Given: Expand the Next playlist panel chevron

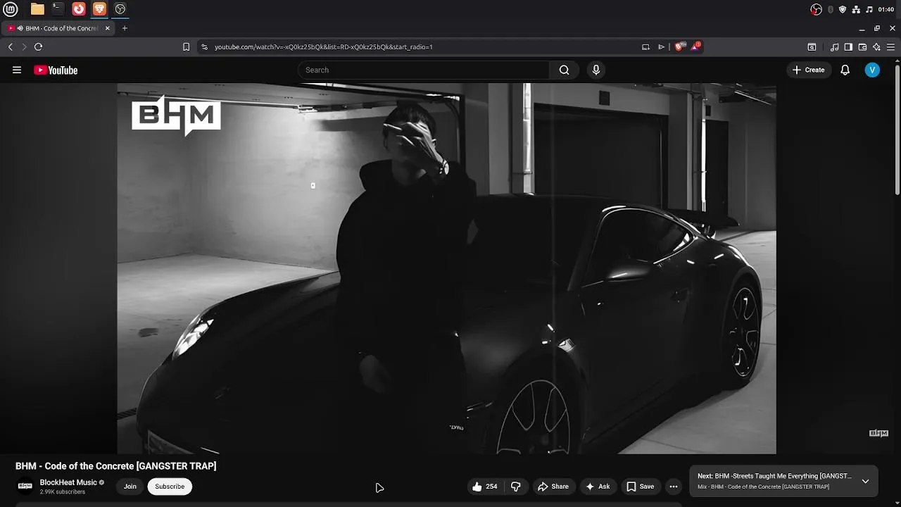Looking at the screenshot, I should click(x=865, y=481).
